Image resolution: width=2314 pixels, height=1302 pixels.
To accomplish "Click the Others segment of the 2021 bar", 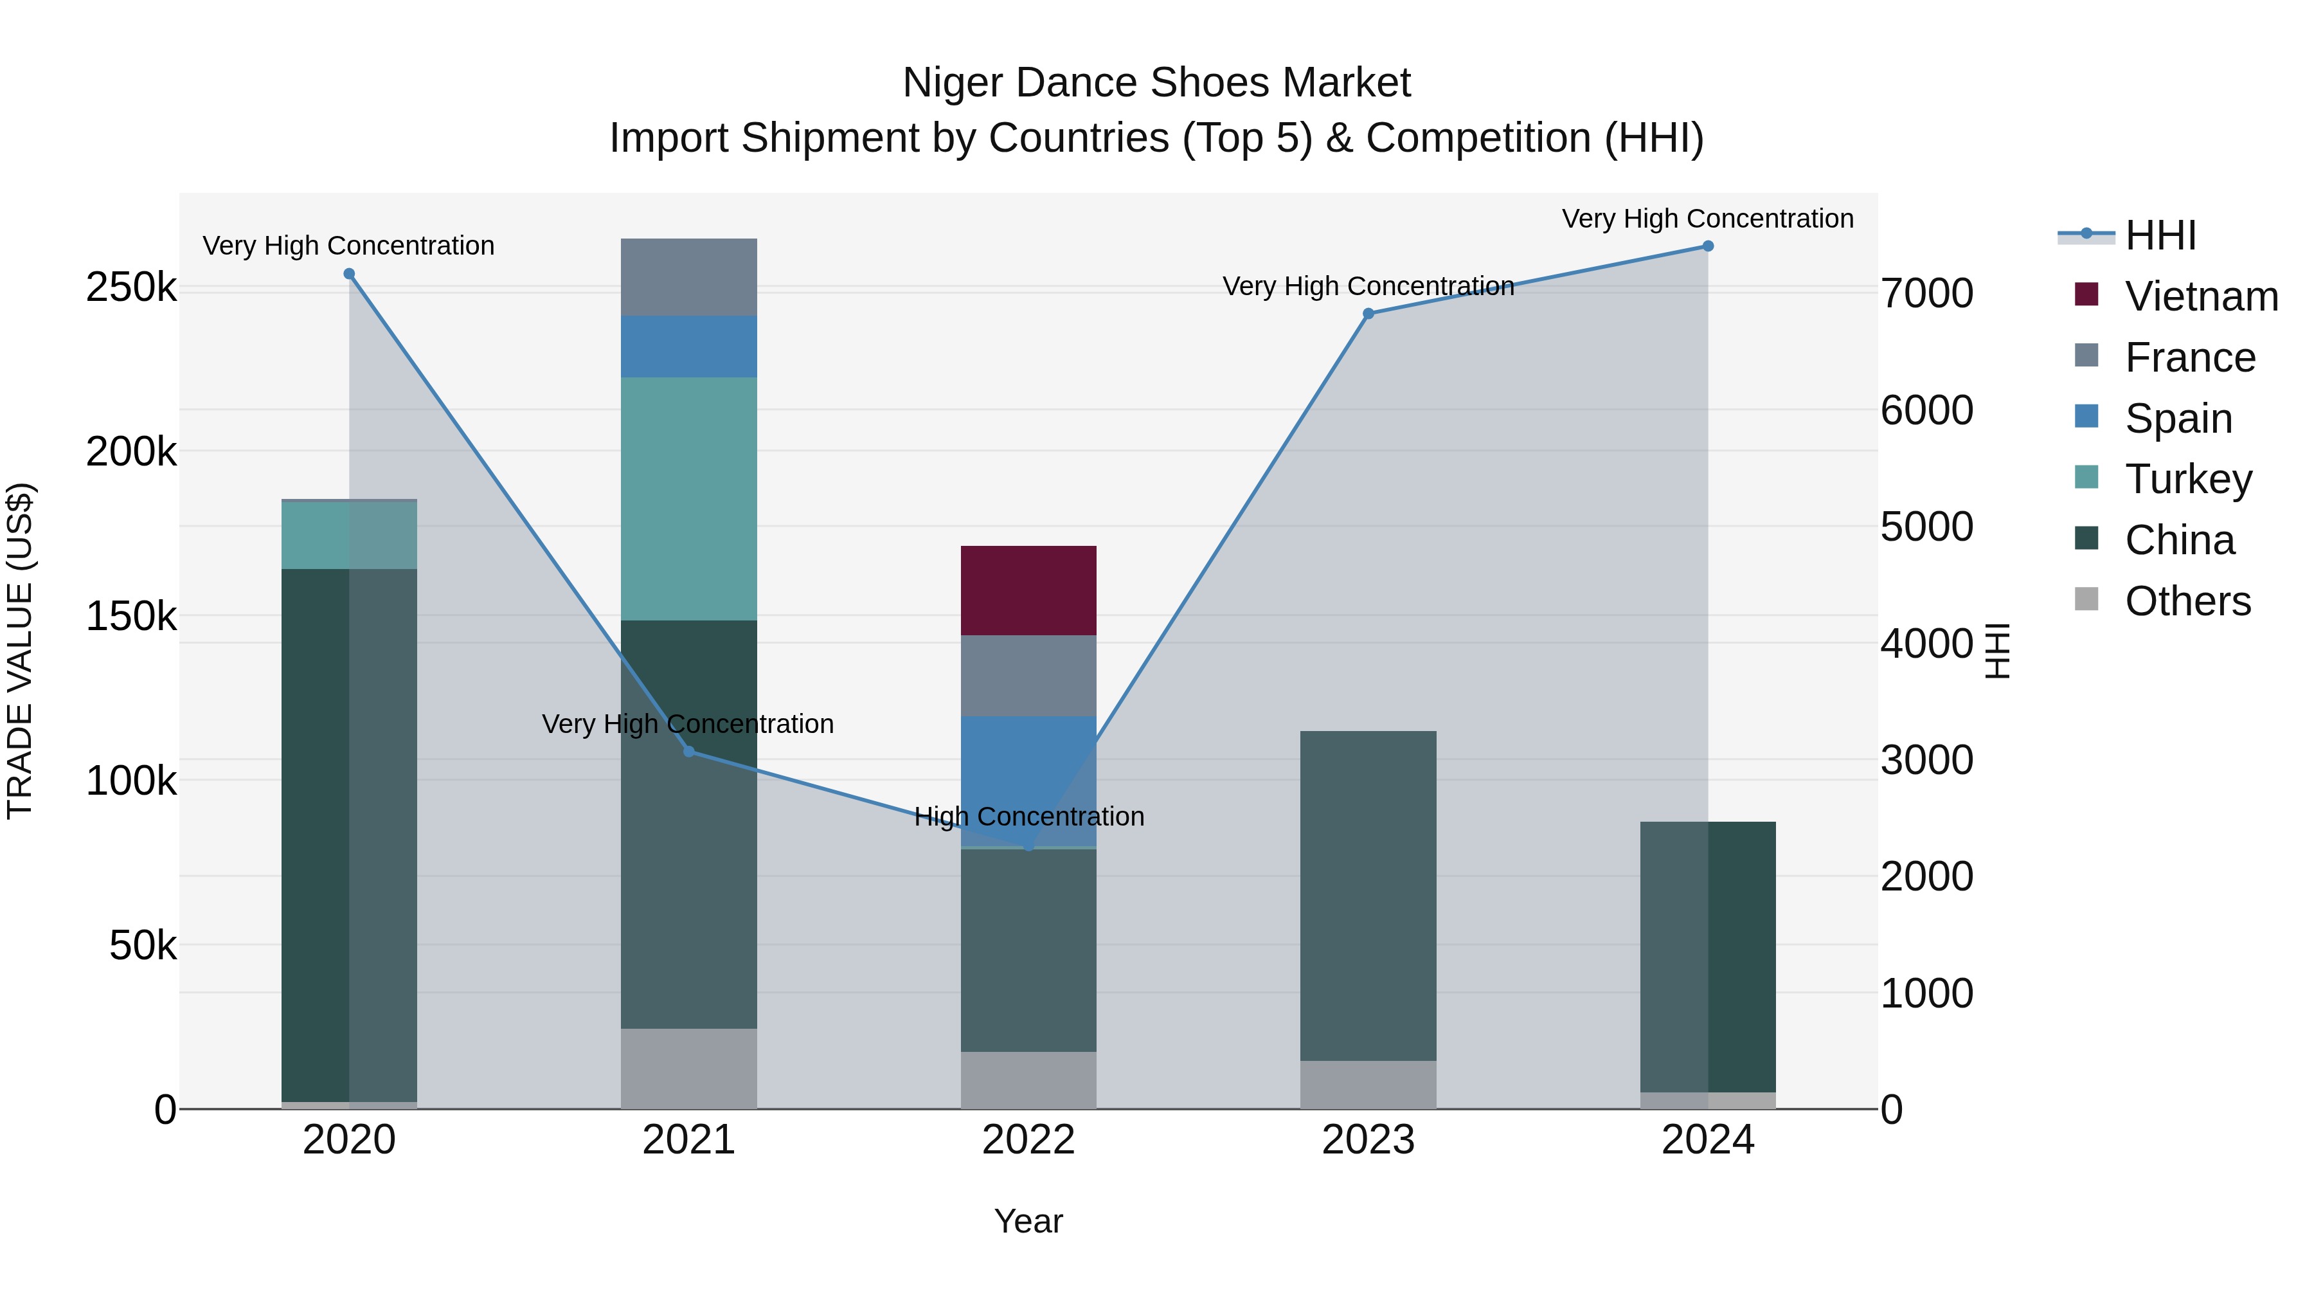I will pyautogui.click(x=689, y=1069).
